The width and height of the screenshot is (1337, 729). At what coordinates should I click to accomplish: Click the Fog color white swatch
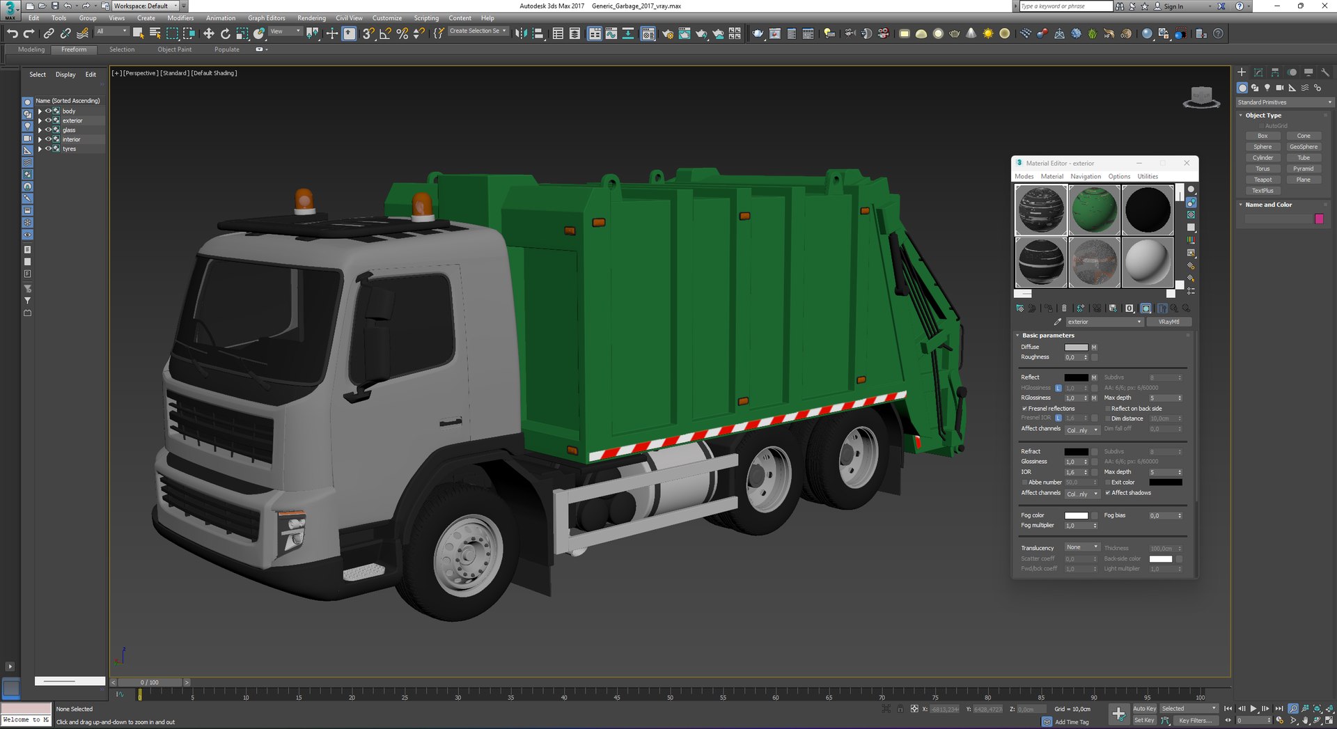[x=1076, y=516]
